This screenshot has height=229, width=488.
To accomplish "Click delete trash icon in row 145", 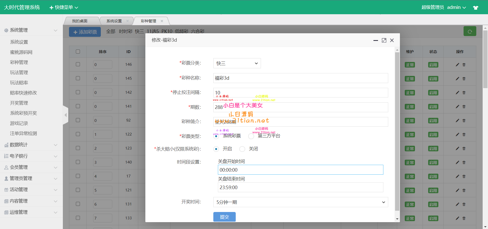I will pyautogui.click(x=464, y=79).
